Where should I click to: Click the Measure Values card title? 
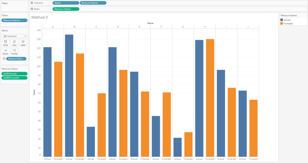coord(9,69)
